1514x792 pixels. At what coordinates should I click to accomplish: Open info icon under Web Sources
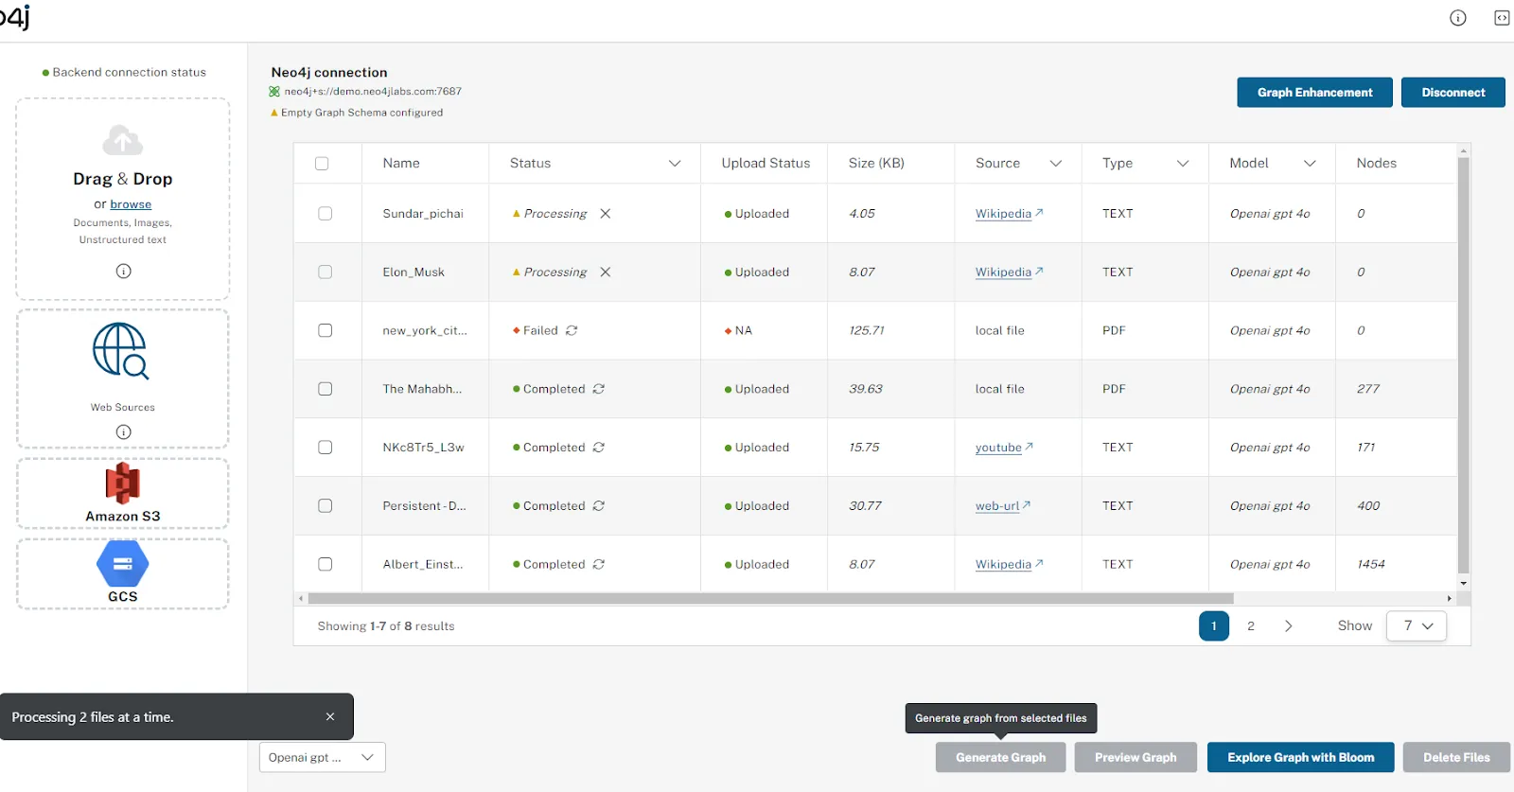pyautogui.click(x=123, y=431)
